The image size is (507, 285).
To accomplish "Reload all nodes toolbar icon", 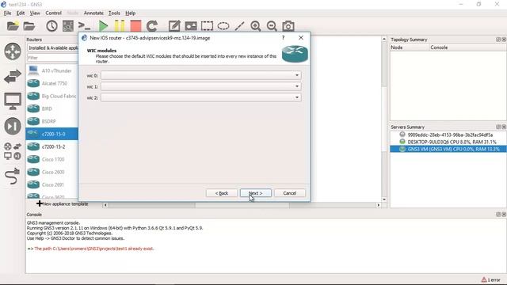I will point(152,26).
